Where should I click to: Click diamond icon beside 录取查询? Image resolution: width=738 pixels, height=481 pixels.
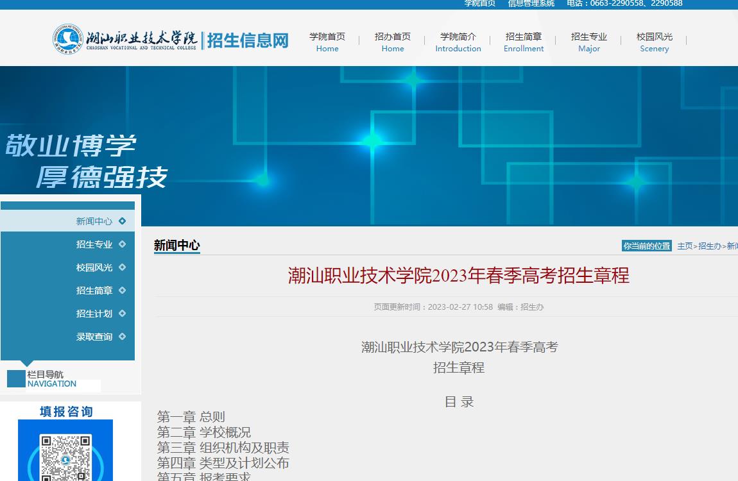point(123,336)
